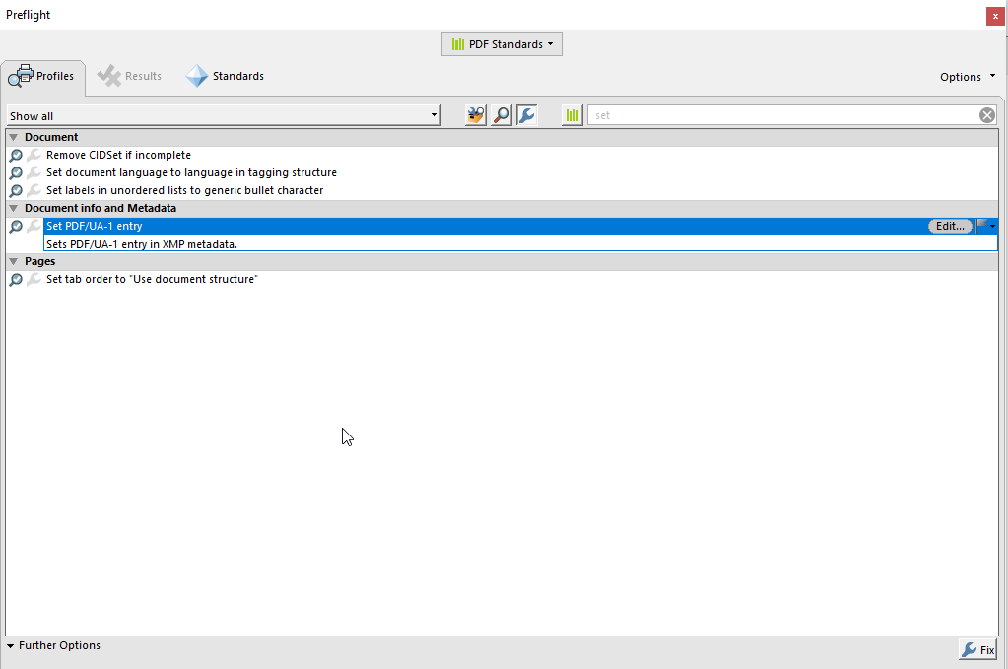Switch to the Standards tab

point(226,76)
